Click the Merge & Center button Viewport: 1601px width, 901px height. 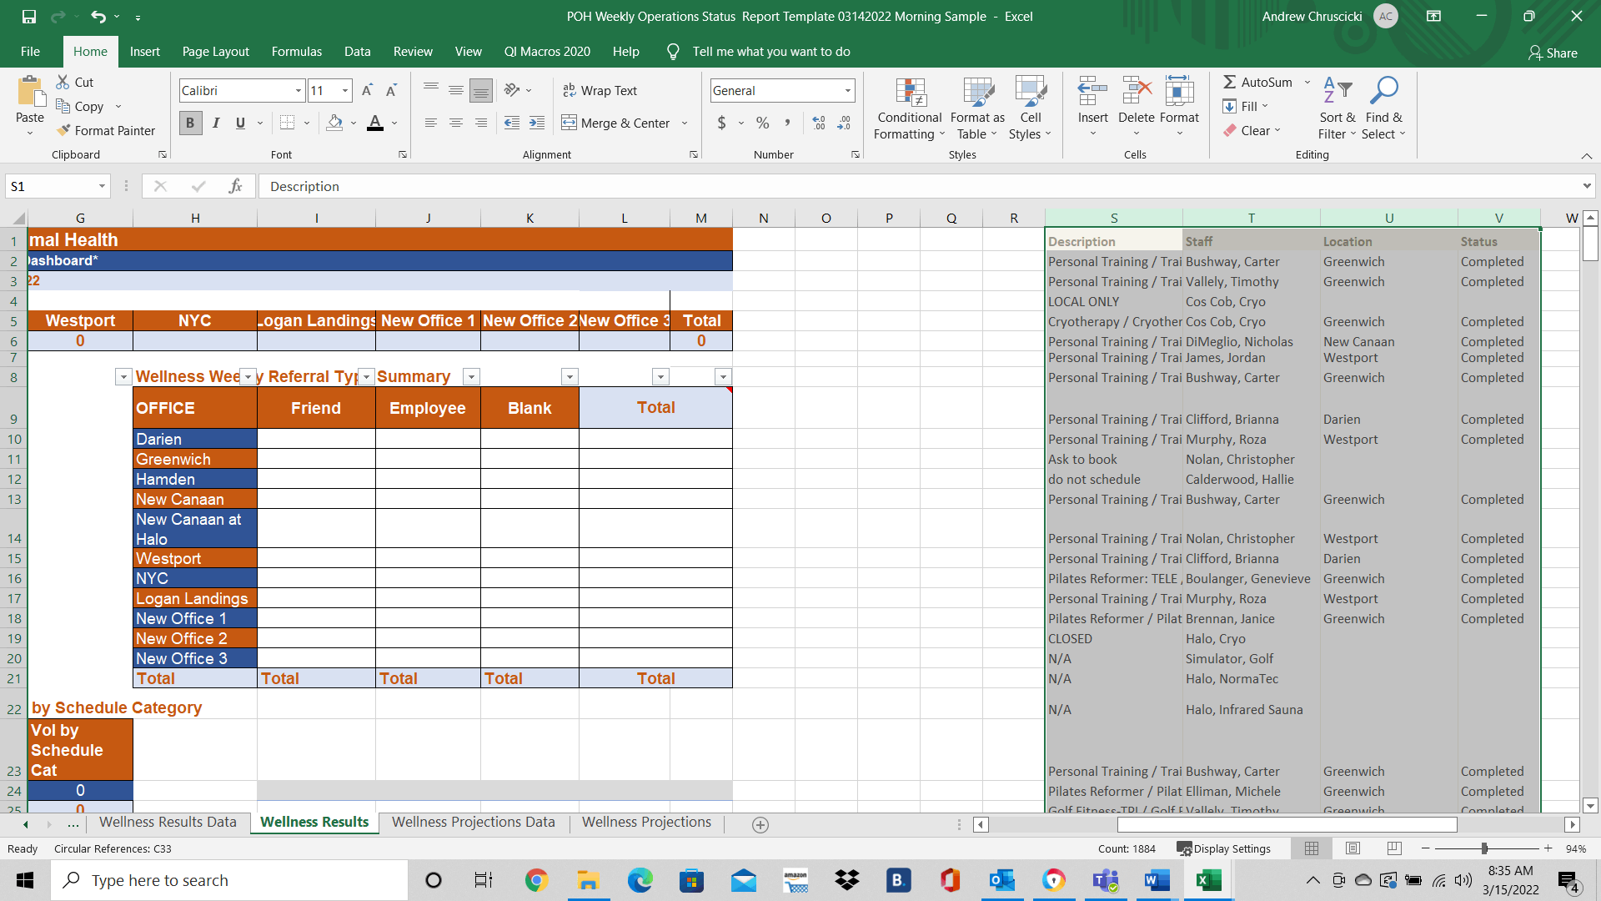(x=617, y=123)
